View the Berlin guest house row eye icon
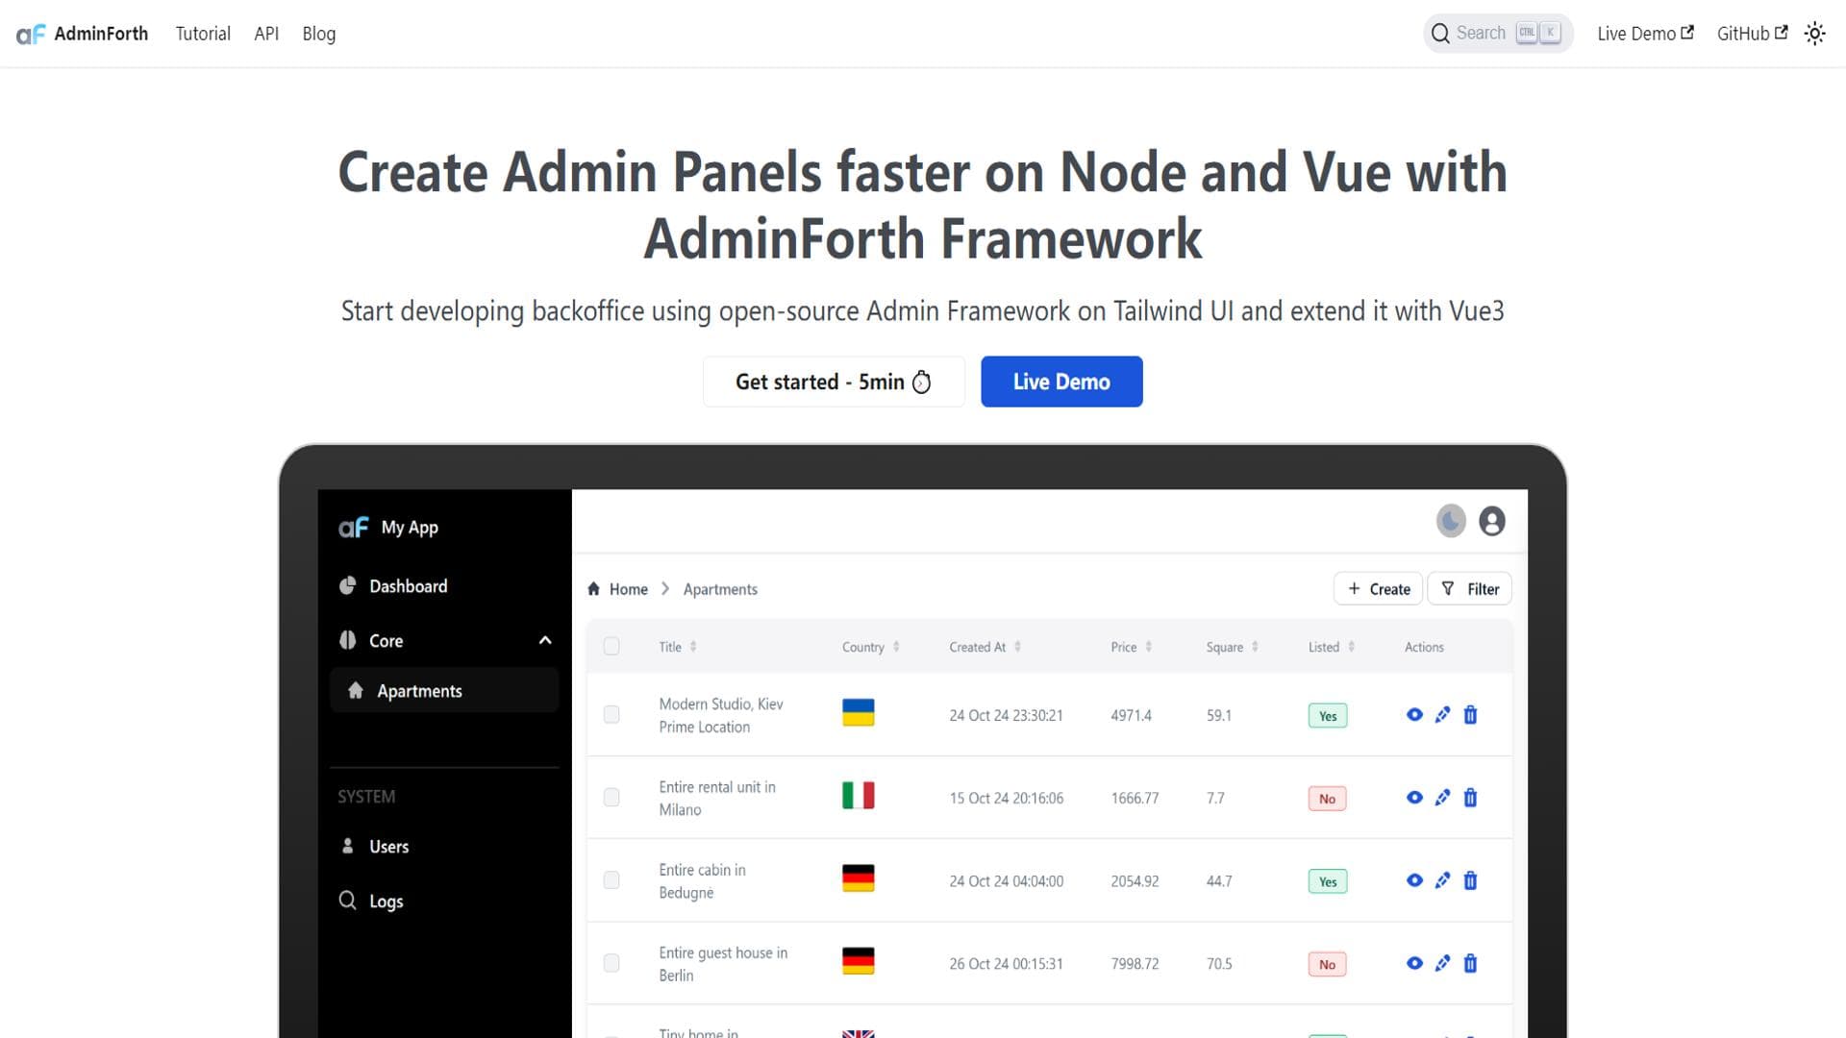This screenshot has width=1846, height=1038. (x=1414, y=962)
